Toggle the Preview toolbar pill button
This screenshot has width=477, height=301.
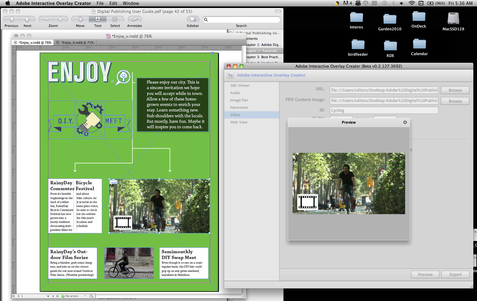pos(278,11)
